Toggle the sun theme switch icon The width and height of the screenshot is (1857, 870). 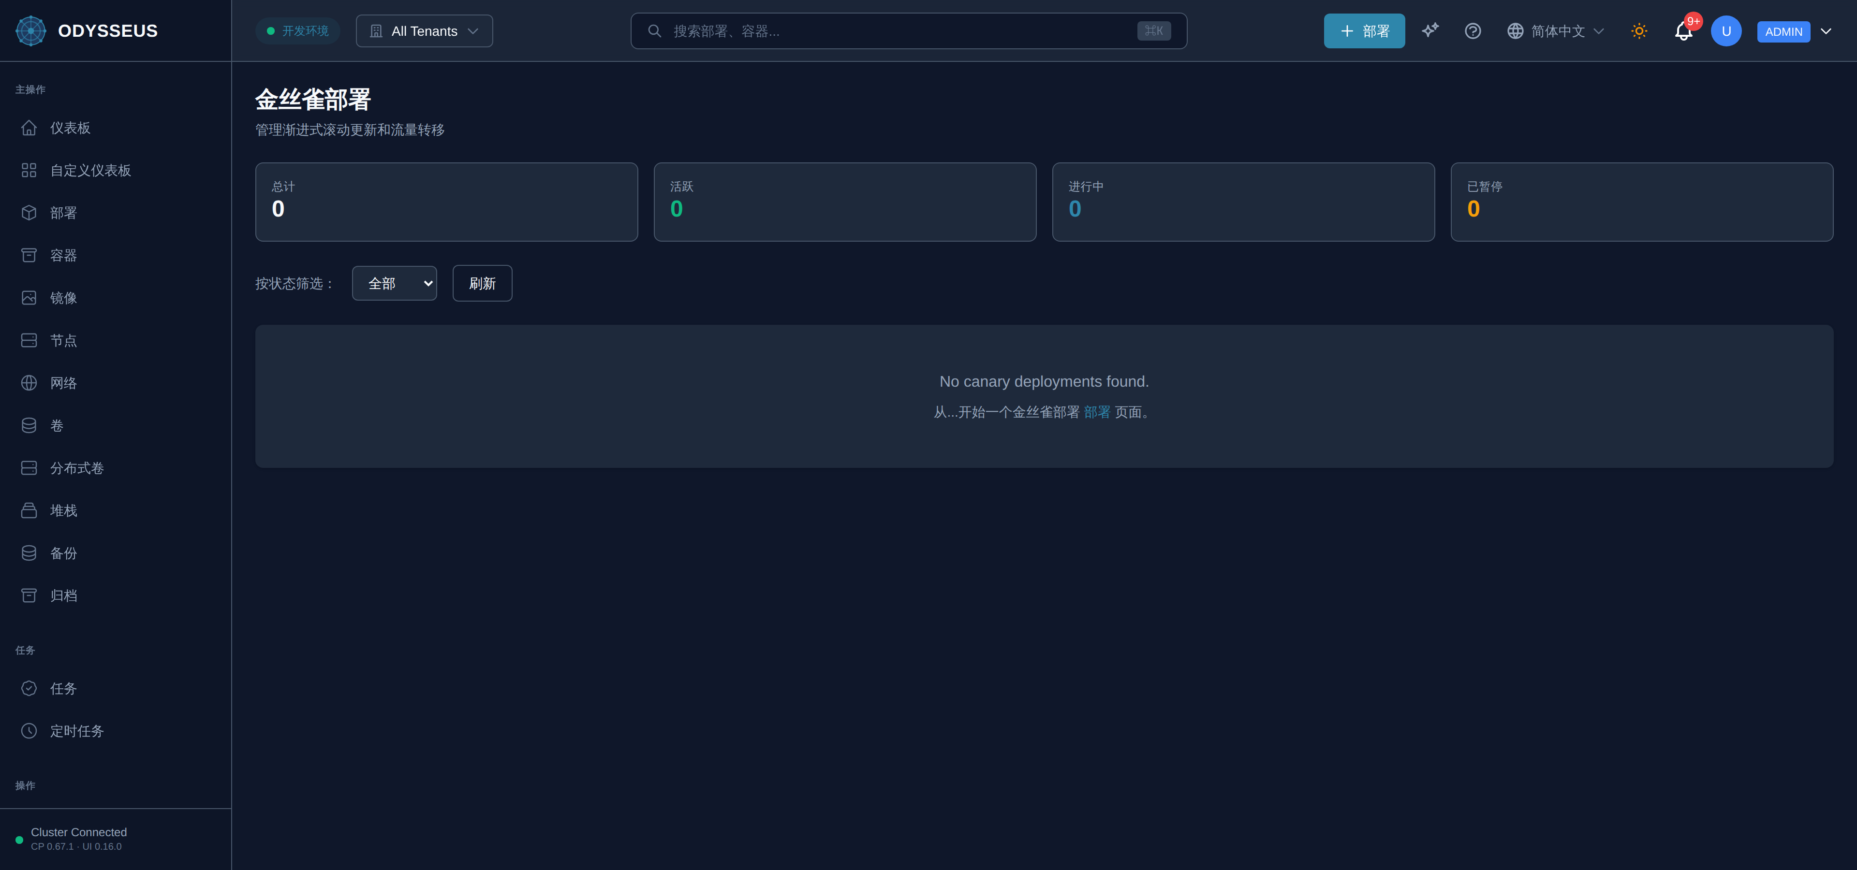click(1639, 31)
